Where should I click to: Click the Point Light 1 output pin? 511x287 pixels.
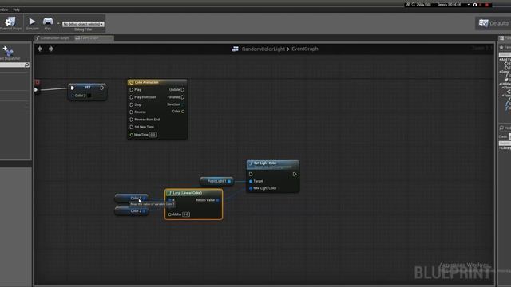click(x=229, y=181)
